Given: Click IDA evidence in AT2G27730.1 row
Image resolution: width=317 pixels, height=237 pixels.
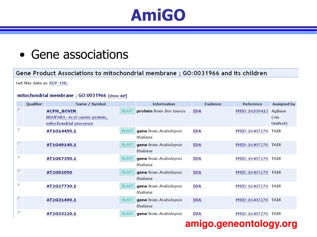Looking at the screenshot, I should (x=197, y=186).
